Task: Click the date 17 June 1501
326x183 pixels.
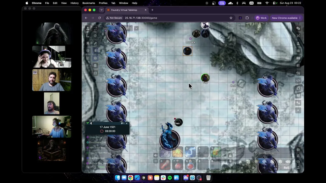Action: tap(107, 127)
